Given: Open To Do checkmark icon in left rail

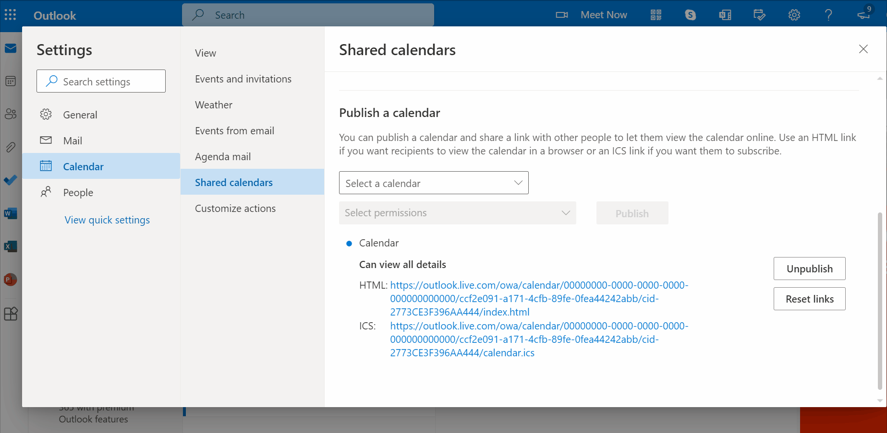Looking at the screenshot, I should [11, 180].
